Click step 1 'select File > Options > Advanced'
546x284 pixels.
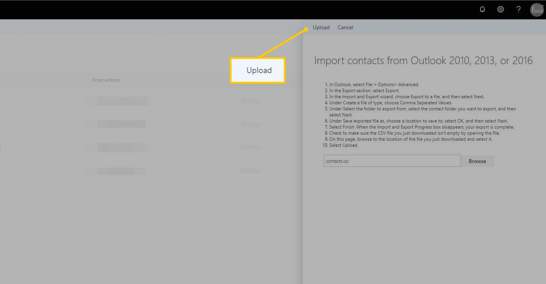[x=374, y=85]
